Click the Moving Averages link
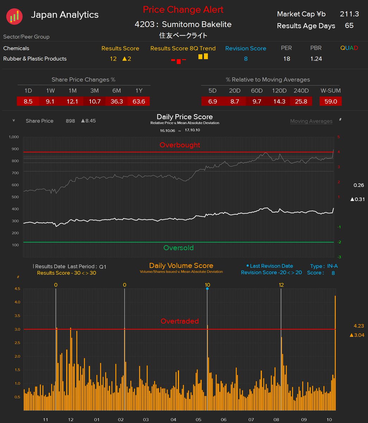Screen dimensions: 368x423 point(311,121)
